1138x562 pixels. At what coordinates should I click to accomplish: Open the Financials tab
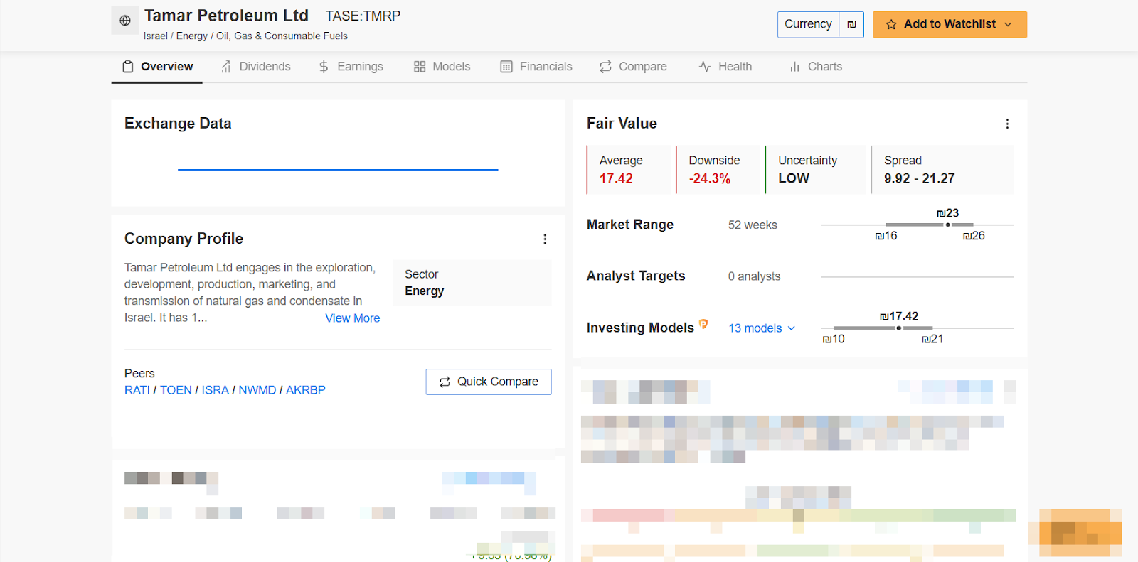pos(536,67)
